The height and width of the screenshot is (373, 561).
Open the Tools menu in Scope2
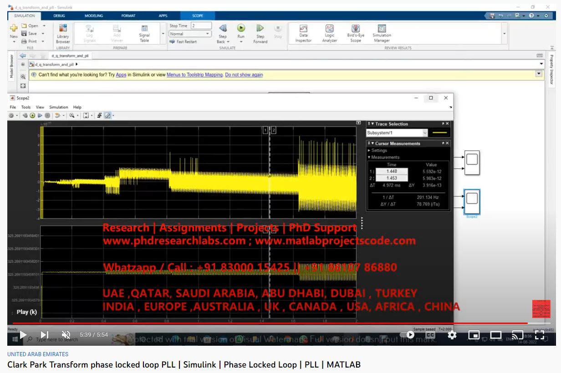click(26, 107)
